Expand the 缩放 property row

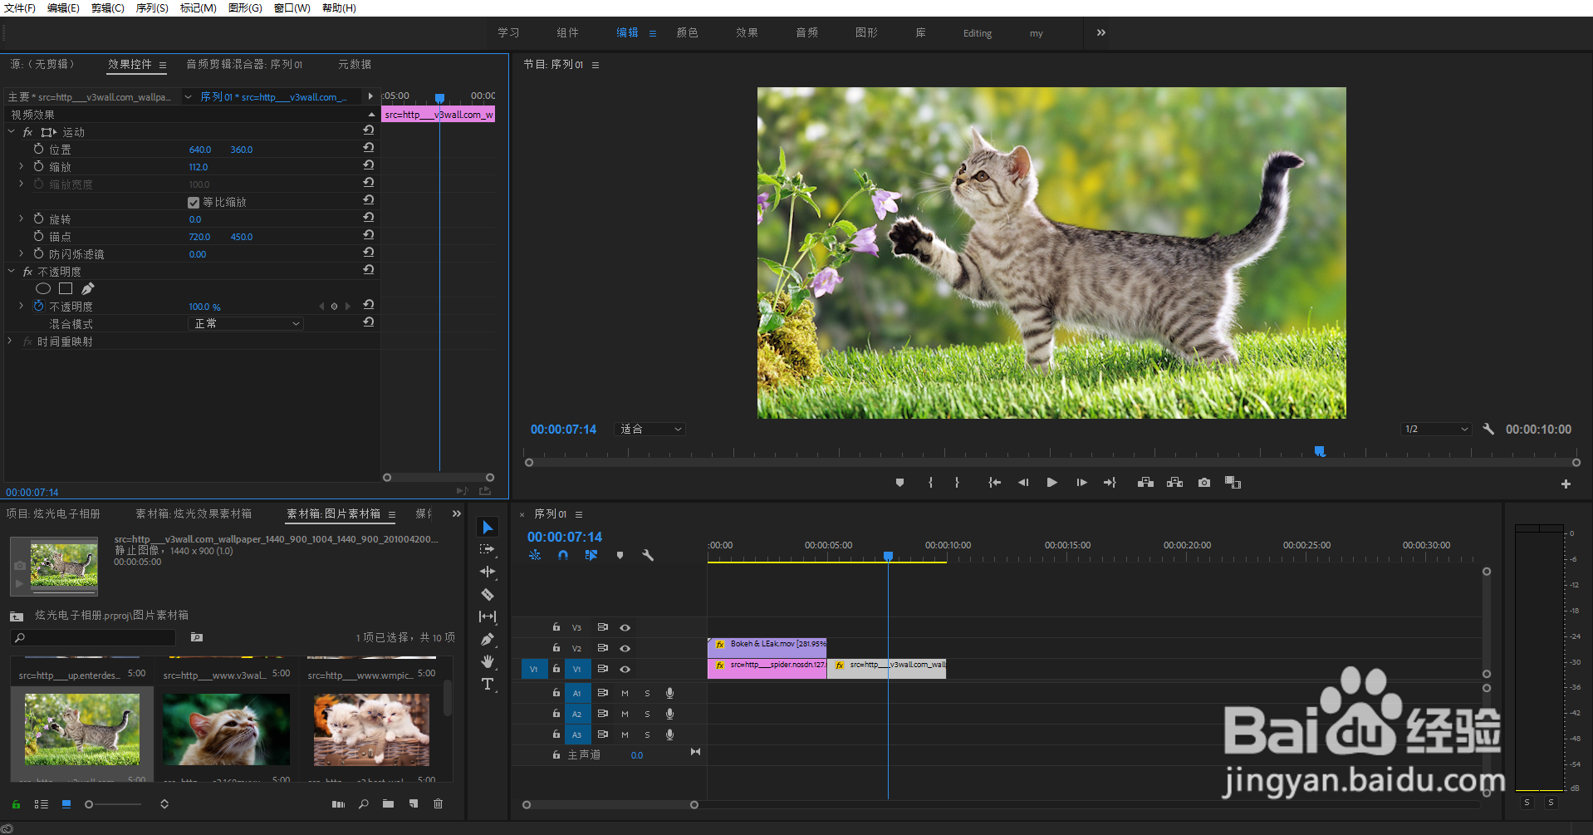(x=22, y=166)
